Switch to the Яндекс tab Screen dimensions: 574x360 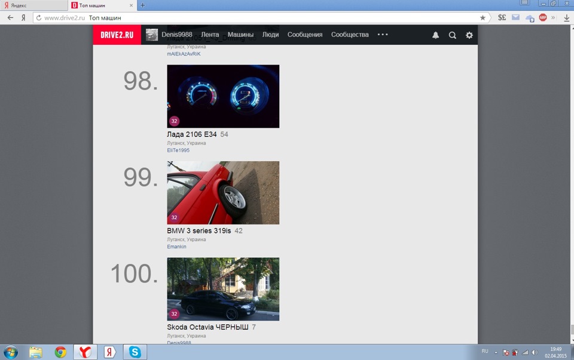tap(33, 5)
